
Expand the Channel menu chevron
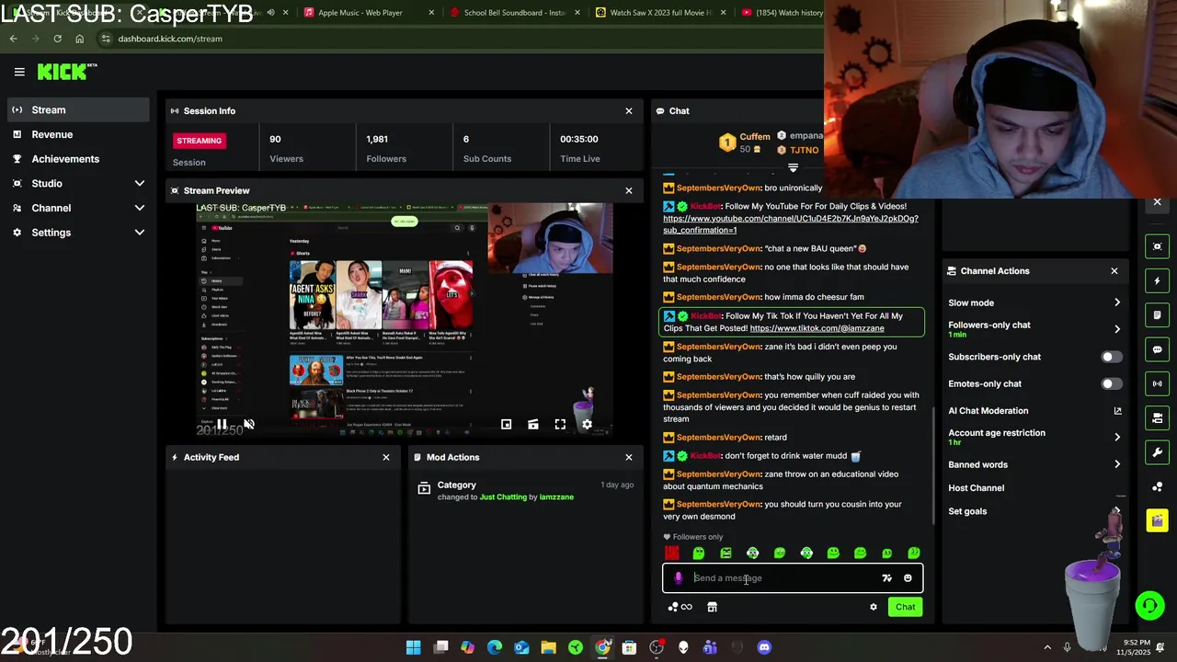point(140,208)
